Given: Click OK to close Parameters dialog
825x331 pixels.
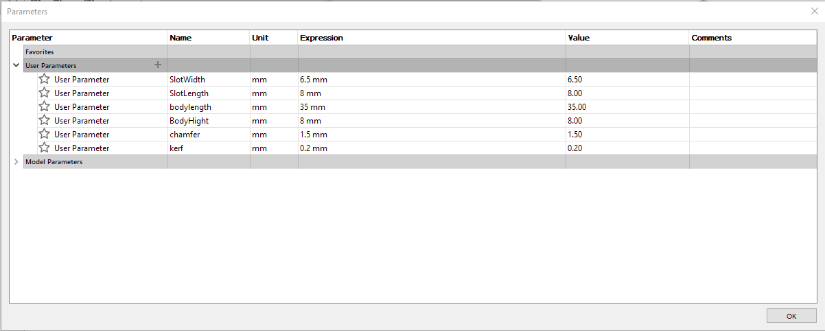Looking at the screenshot, I should coord(791,316).
